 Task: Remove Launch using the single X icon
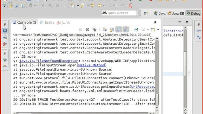[x=87, y=30]
